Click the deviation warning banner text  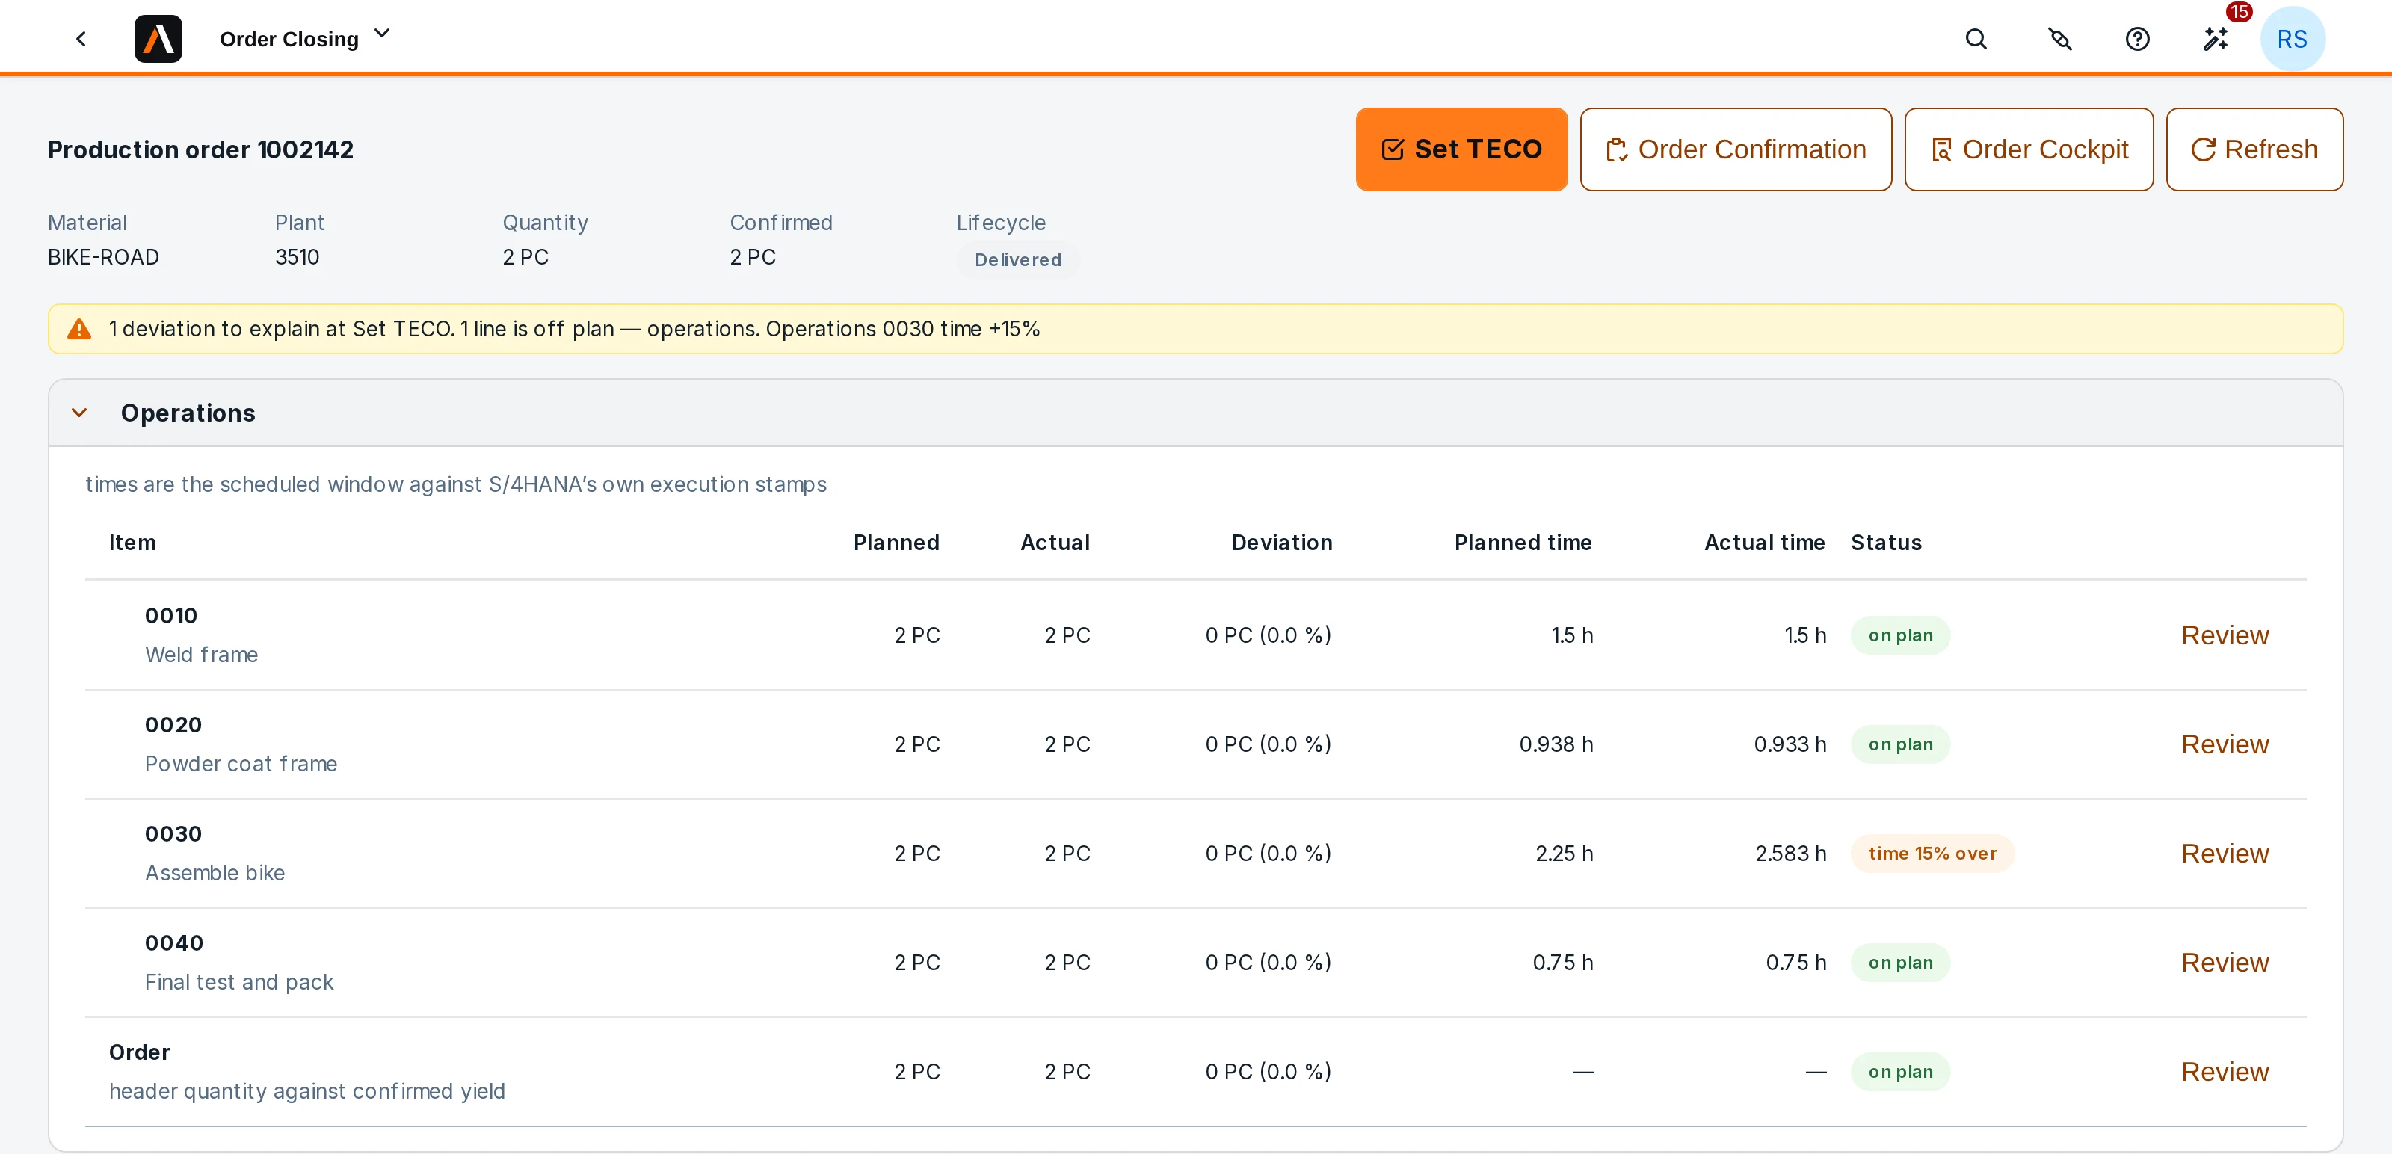coord(574,329)
